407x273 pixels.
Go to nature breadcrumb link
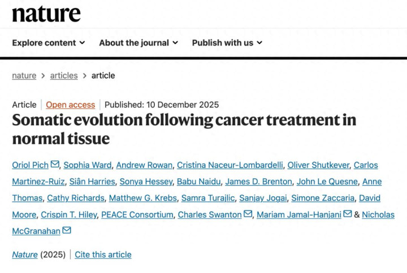click(24, 76)
